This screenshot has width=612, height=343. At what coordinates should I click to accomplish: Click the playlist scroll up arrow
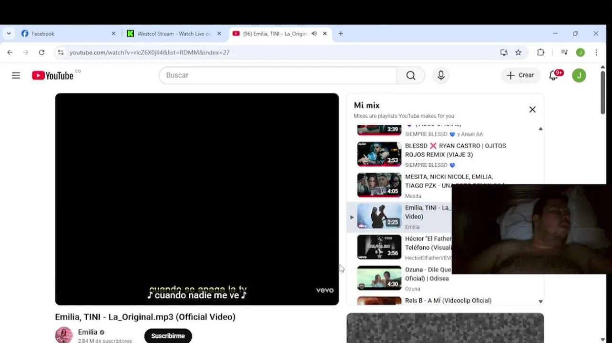pyautogui.click(x=541, y=129)
